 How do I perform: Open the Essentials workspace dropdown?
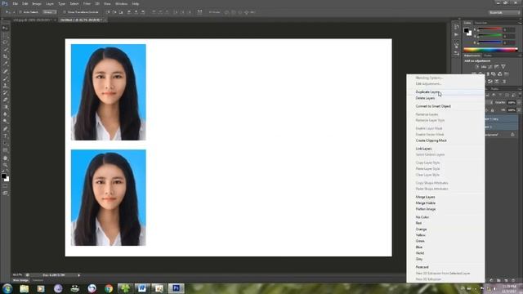pyautogui.click(x=504, y=12)
